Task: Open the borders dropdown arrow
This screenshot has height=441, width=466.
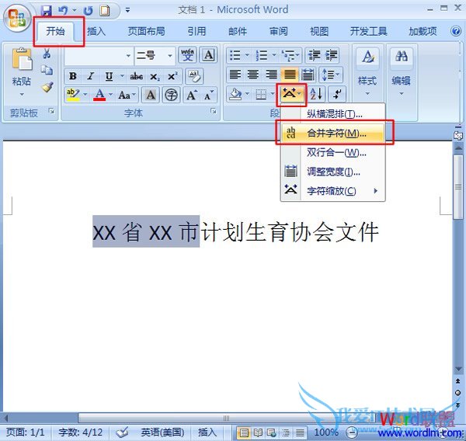Action: click(x=273, y=95)
